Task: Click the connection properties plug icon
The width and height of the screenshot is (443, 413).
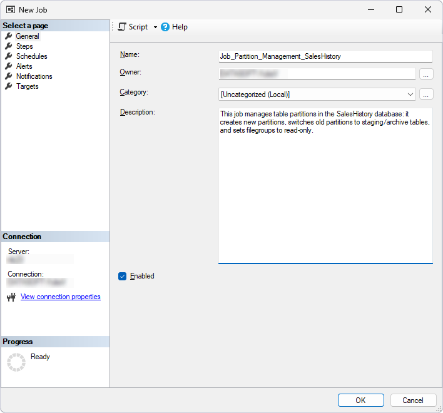Action: coord(11,297)
